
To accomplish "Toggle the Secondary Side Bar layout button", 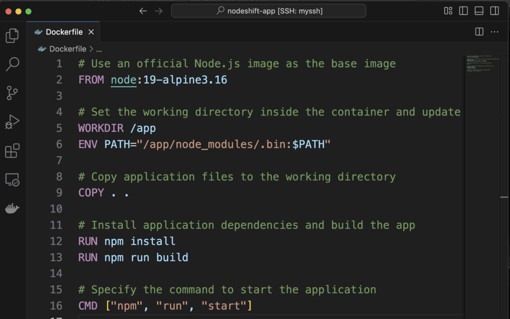I will point(494,11).
